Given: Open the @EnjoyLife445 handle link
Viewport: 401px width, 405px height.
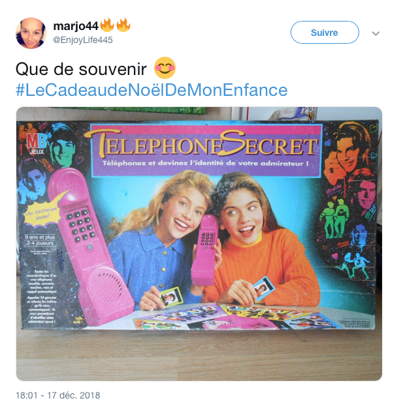Looking at the screenshot, I should [83, 40].
